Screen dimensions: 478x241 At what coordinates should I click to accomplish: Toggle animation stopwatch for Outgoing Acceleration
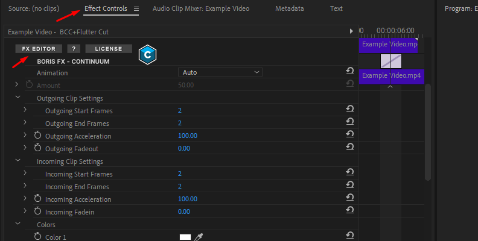point(37,136)
